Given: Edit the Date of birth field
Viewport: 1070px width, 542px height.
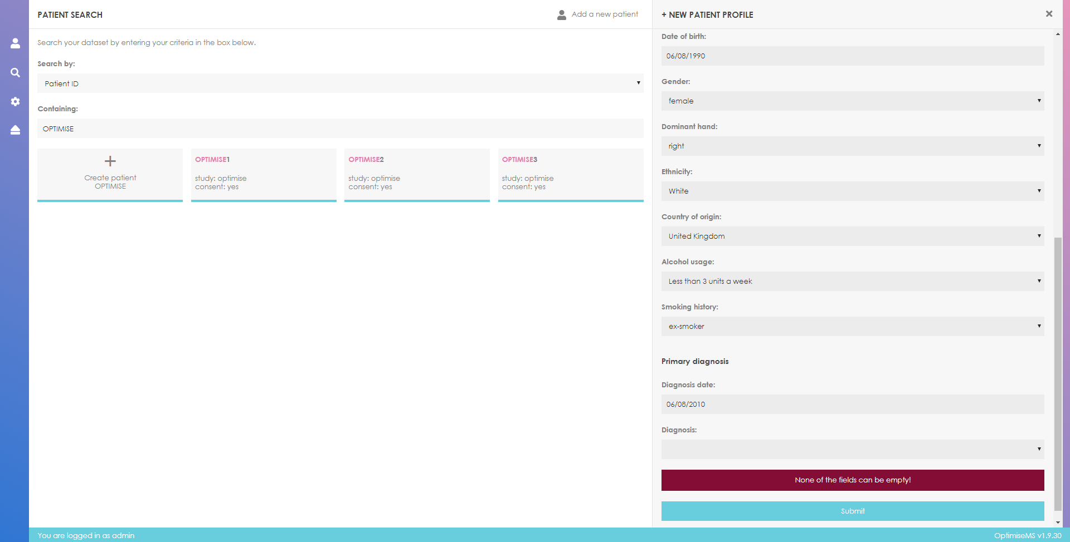Looking at the screenshot, I should 853,56.
